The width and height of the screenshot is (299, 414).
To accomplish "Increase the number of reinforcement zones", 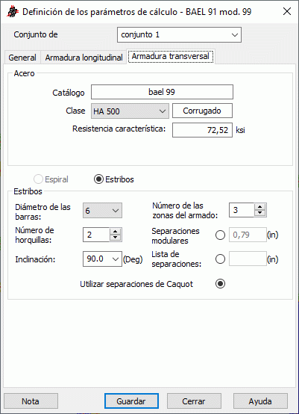I will 260,207.
